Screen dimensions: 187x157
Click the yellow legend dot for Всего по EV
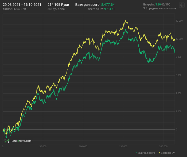tap(159, 153)
